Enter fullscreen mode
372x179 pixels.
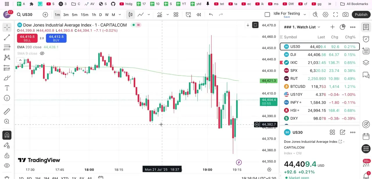[x=336, y=15]
